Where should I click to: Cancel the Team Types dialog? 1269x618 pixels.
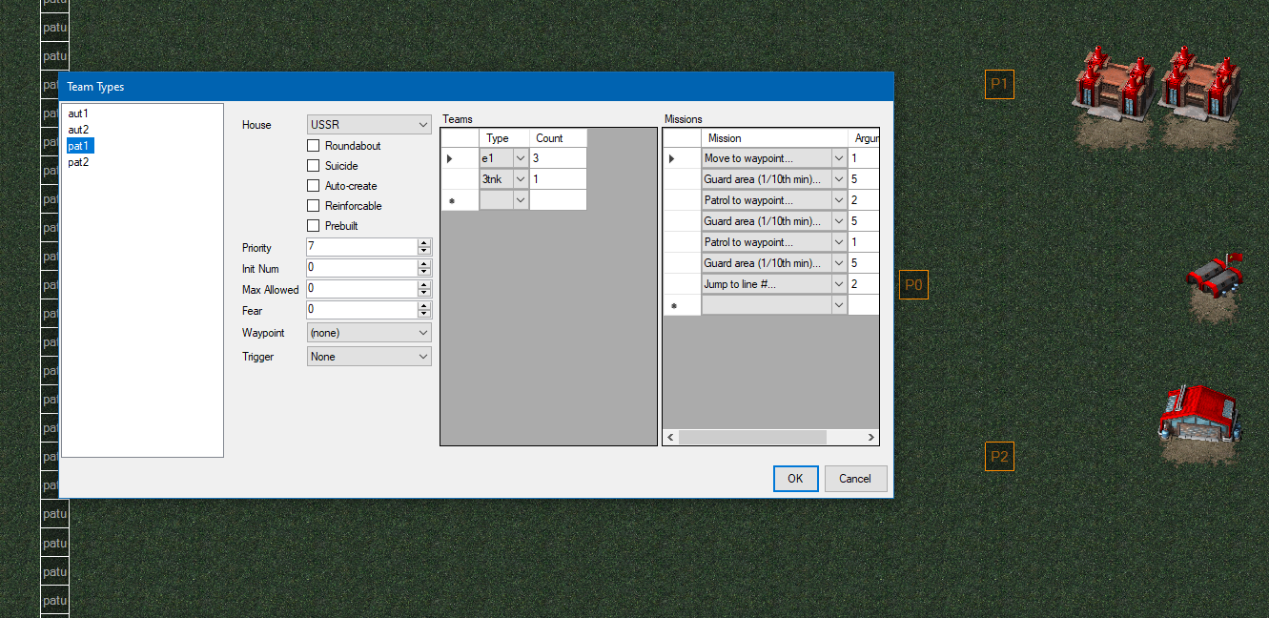click(855, 479)
